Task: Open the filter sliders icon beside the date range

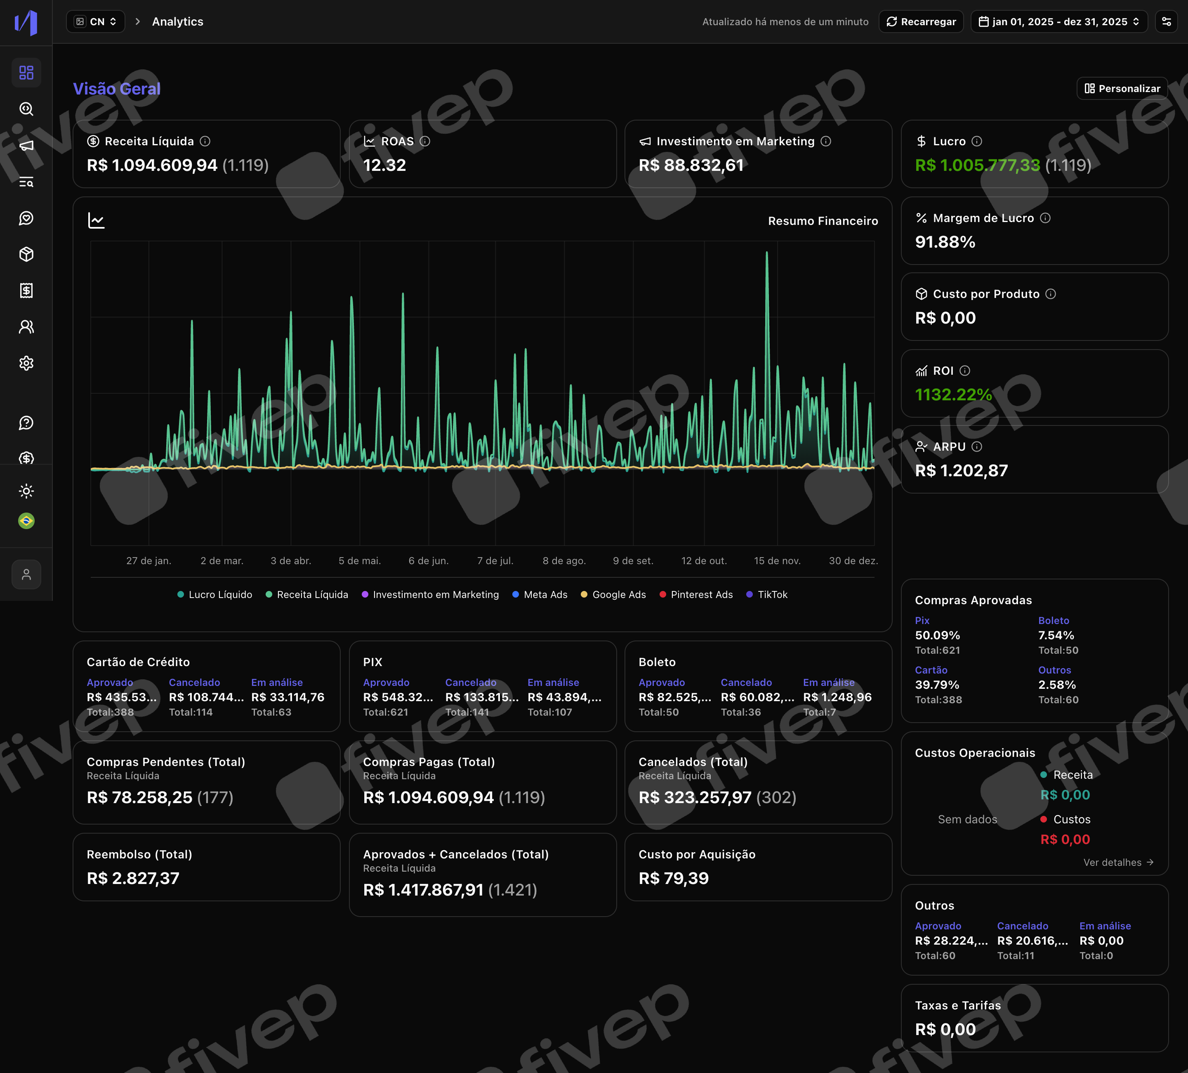Action: 1166,22
